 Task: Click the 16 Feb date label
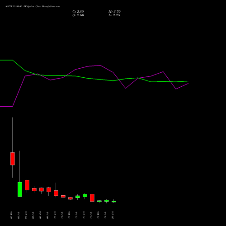click(x=84, y=215)
